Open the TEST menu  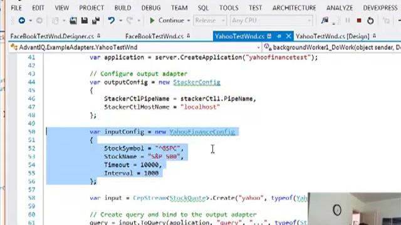[x=255, y=8]
